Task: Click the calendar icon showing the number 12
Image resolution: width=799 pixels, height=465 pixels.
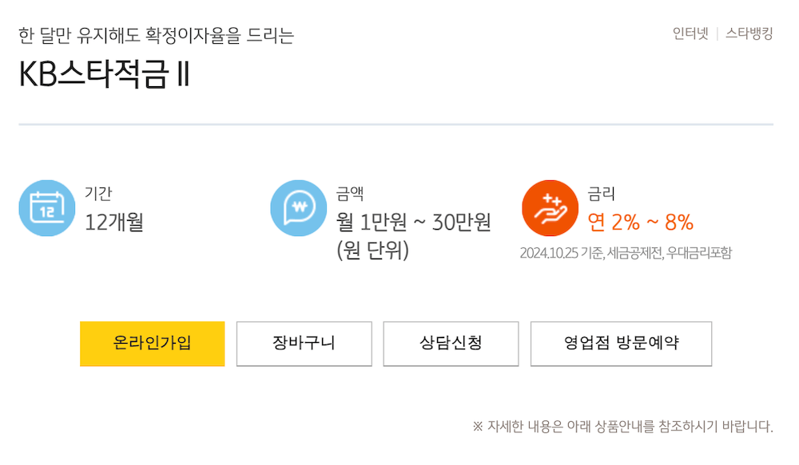Action: coord(46,209)
